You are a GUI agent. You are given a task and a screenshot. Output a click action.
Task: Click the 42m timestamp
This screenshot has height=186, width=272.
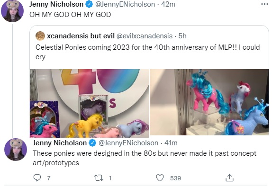point(168,4)
